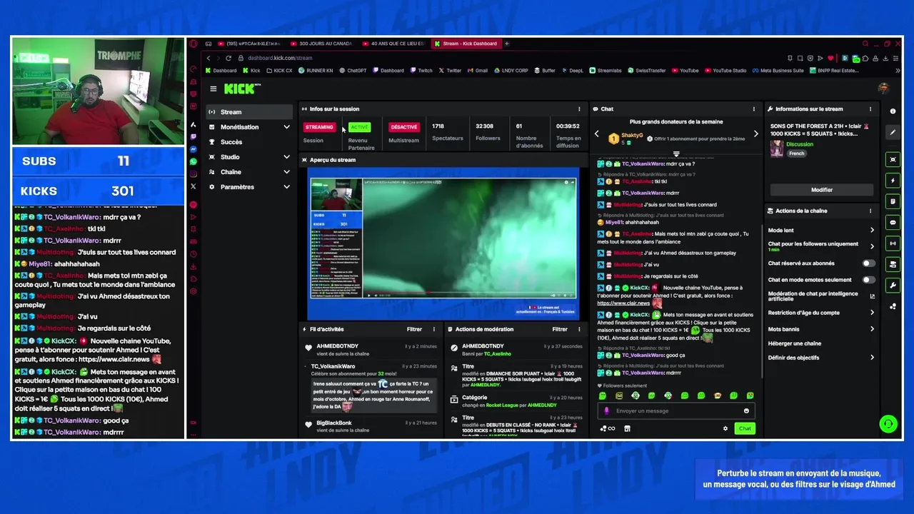Select Succès in the dashboard sidebar
Image resolution: width=914 pixels, height=514 pixels.
(x=250, y=142)
